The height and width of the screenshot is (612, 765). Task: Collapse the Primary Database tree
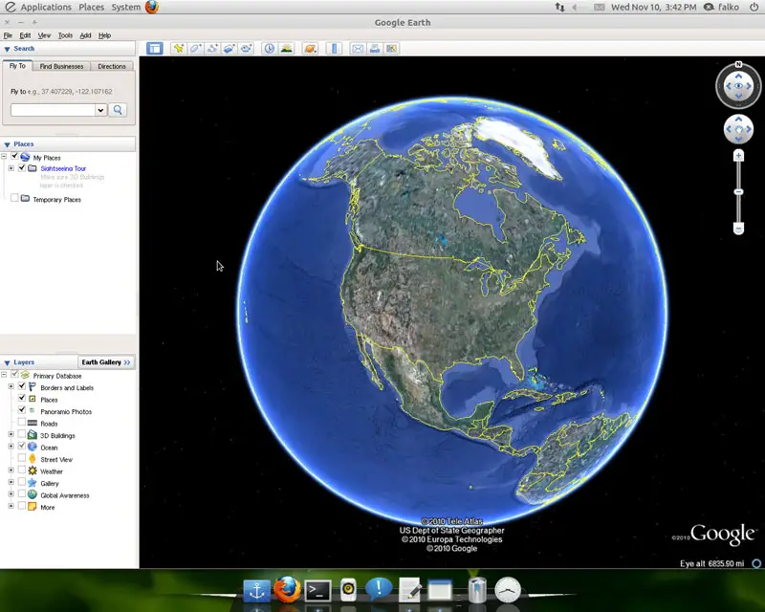[4, 374]
